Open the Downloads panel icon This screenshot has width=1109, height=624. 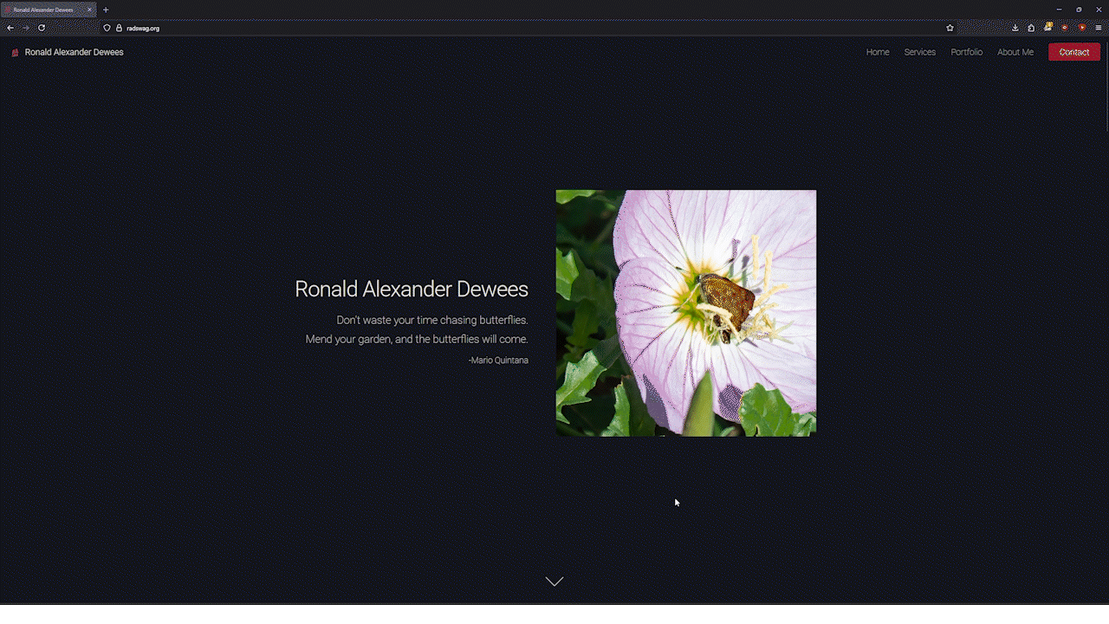click(1015, 28)
